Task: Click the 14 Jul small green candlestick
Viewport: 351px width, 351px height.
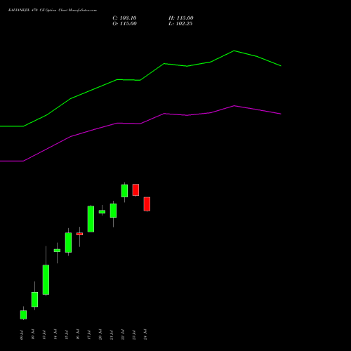Action: click(x=57, y=251)
